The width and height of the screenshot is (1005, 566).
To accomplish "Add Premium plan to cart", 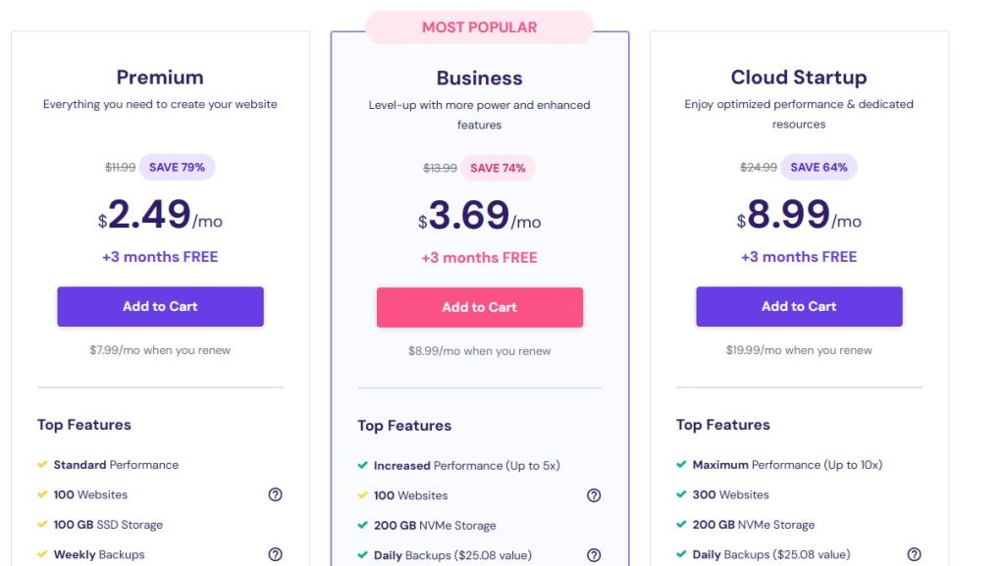I will (x=160, y=307).
